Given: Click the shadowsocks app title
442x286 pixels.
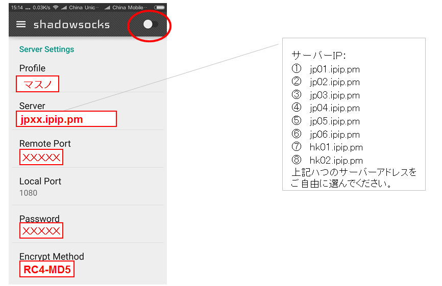Looking at the screenshot, I should (71, 24).
